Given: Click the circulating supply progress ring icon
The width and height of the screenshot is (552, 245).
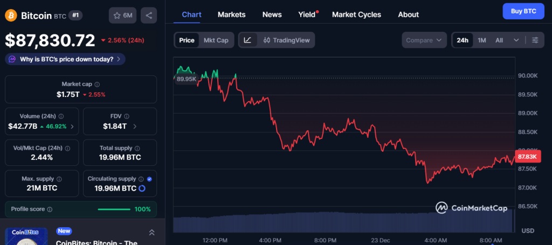Looking at the screenshot, I should coord(142,188).
